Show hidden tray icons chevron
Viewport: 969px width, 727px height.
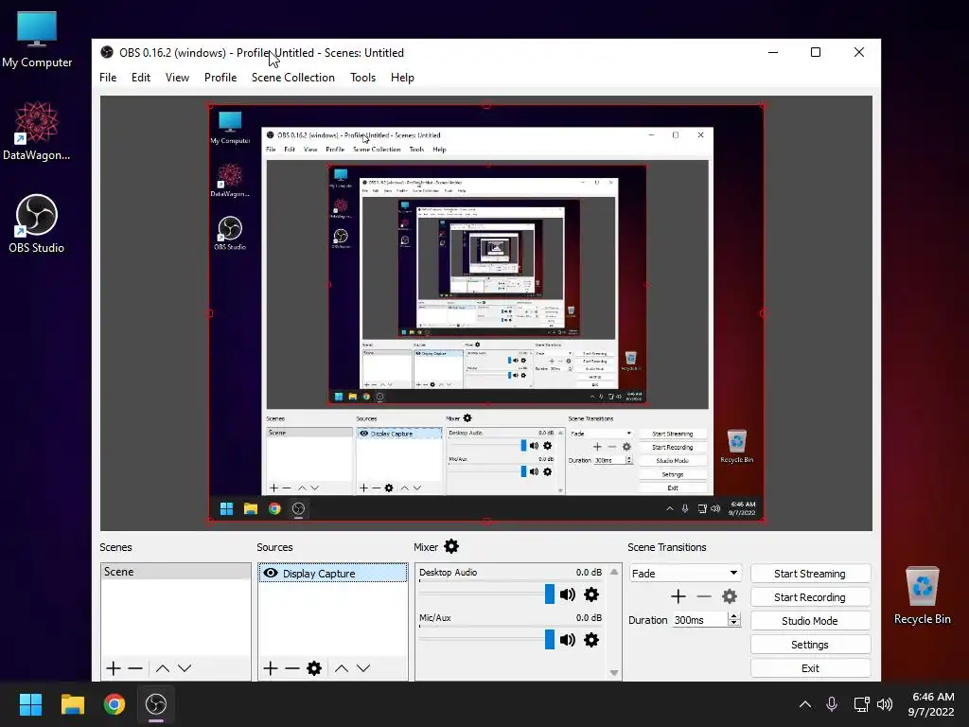805,704
